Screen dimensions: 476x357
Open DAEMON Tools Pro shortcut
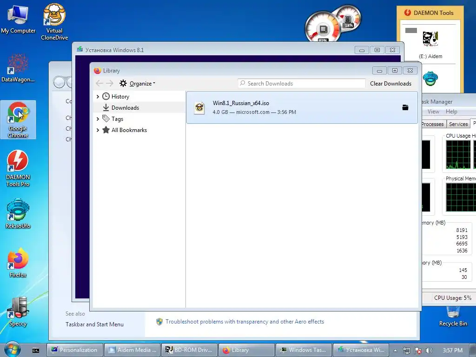(x=18, y=168)
